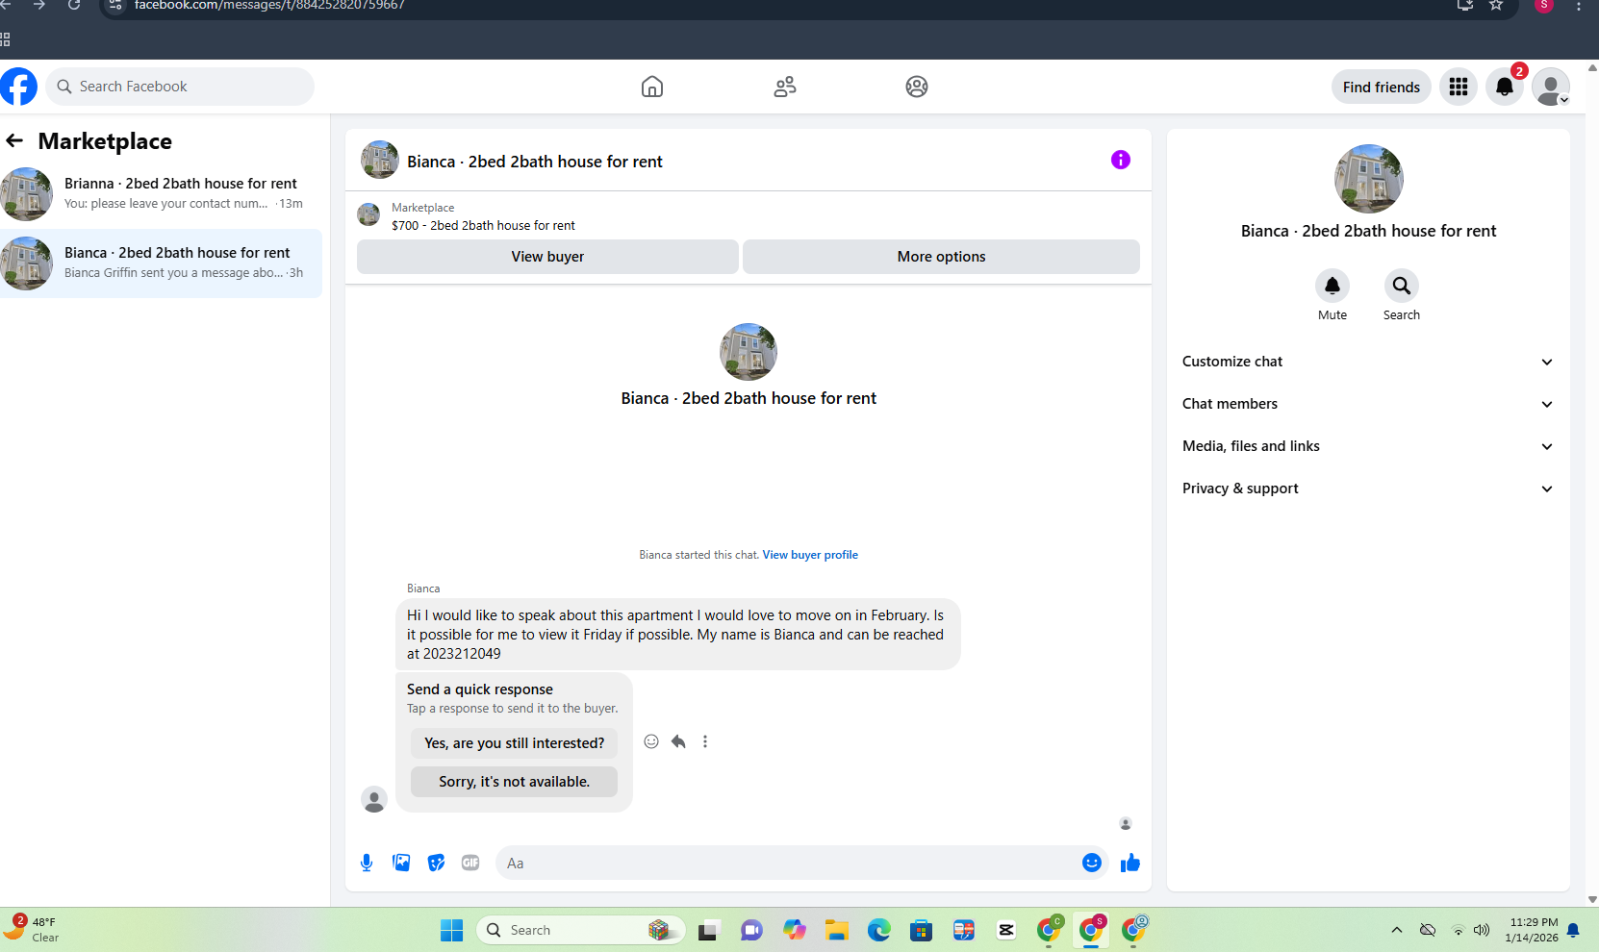Show hidden system tray icons chevron
This screenshot has width=1599, height=952.
pyautogui.click(x=1397, y=930)
